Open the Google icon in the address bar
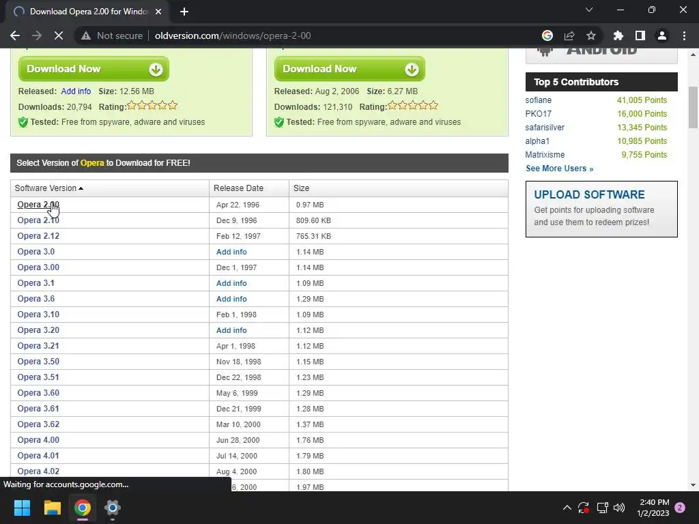The height and width of the screenshot is (524, 699). 547,35
